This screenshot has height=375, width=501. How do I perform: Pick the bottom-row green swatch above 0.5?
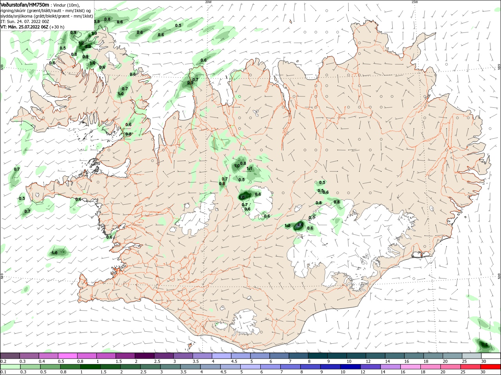(50, 366)
